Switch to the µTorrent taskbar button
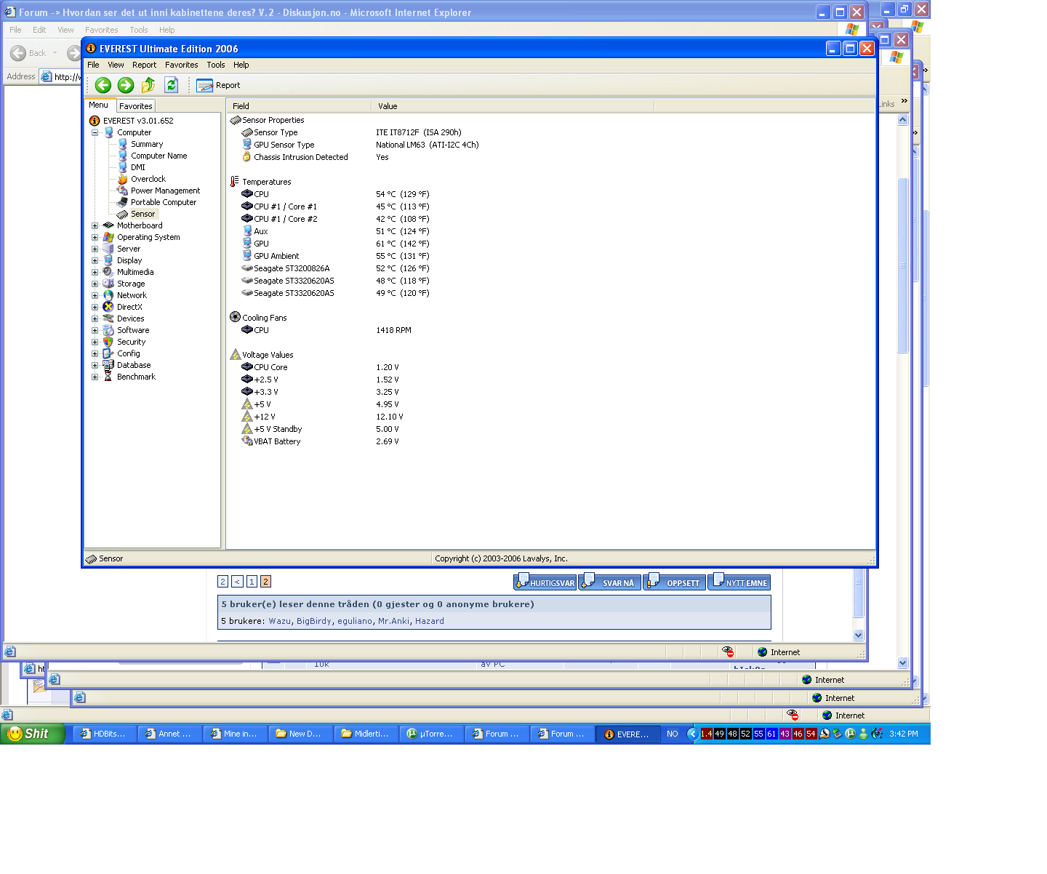This screenshot has width=1047, height=874. [x=432, y=734]
